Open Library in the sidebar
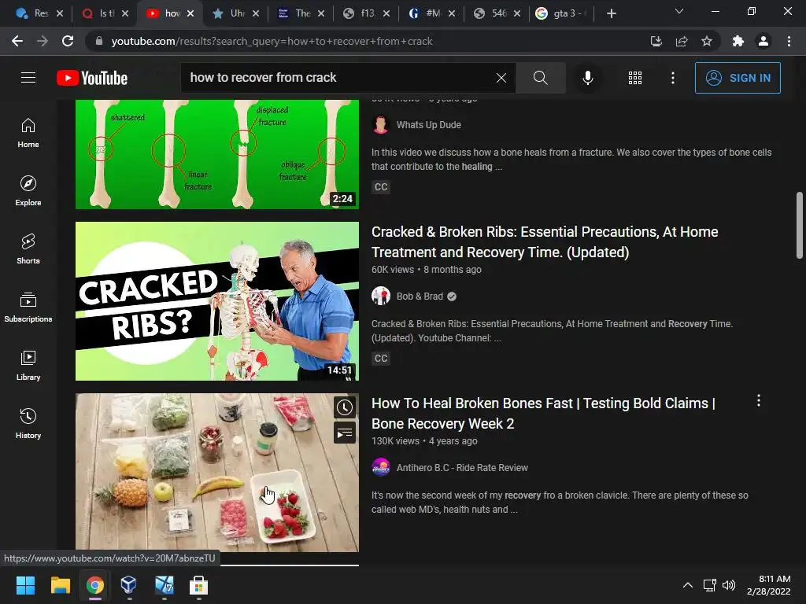 point(28,365)
